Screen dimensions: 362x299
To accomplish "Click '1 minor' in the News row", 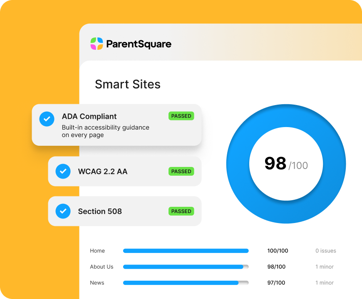I will point(325,283).
